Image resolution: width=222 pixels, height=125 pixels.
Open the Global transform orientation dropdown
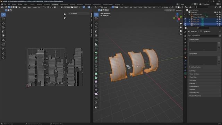pos(166,7)
